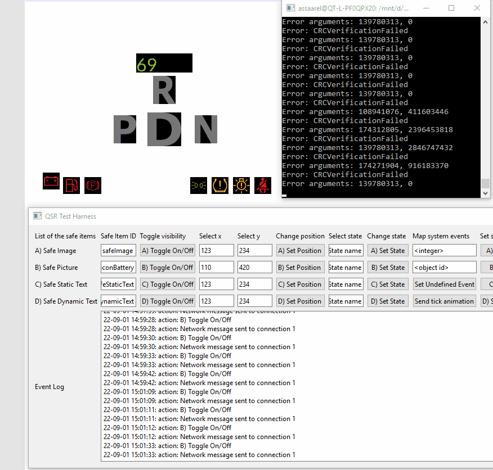Viewport: 493px width, 470px height.
Task: Toggle visibility of Safe Image item
Action: pos(167,250)
